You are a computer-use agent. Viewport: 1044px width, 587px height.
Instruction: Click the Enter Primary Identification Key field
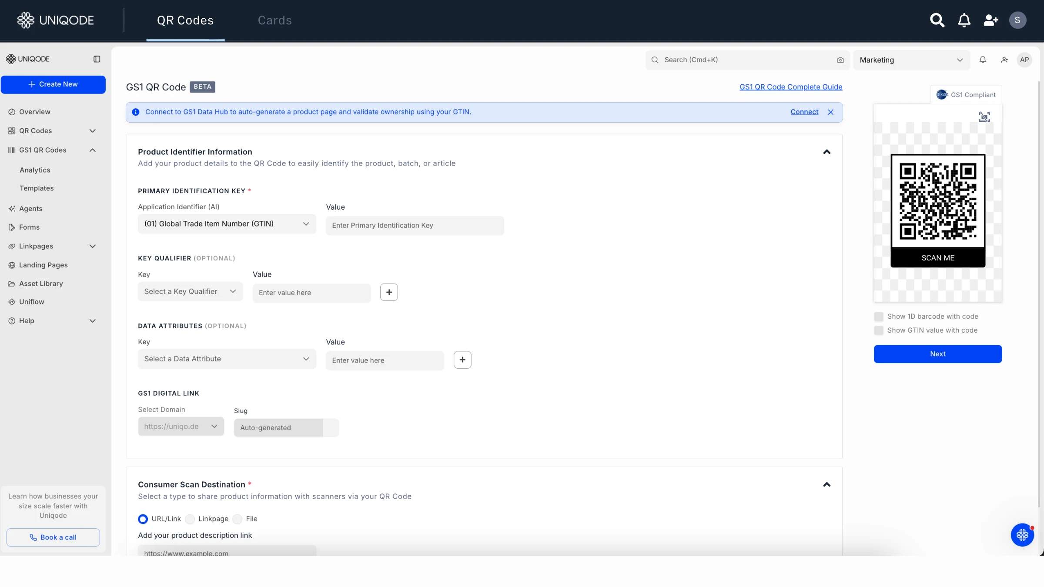pos(415,226)
